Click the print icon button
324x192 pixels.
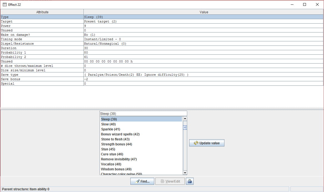tap(189, 181)
